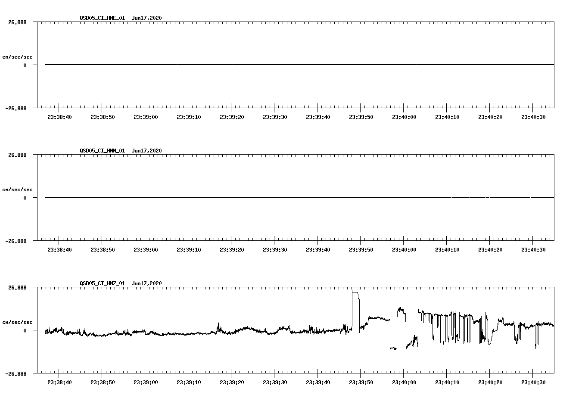Click the 0 axis label on the HNE plot
This screenshot has width=585, height=398.
tap(25, 65)
